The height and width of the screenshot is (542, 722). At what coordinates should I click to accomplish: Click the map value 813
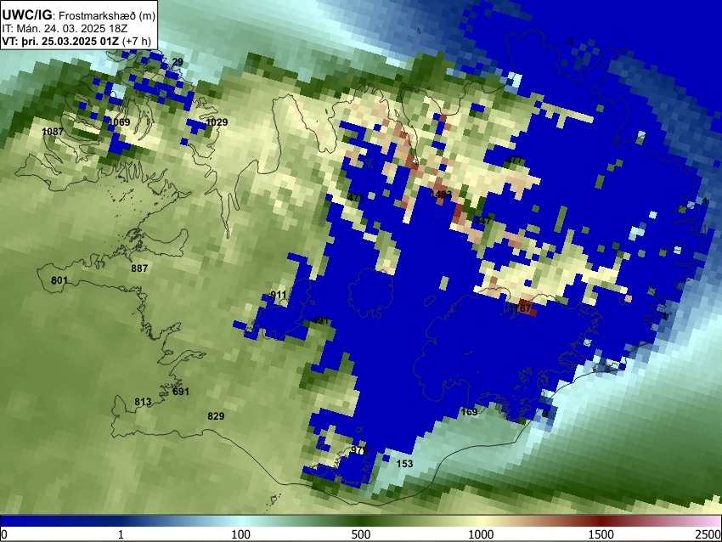143,402
